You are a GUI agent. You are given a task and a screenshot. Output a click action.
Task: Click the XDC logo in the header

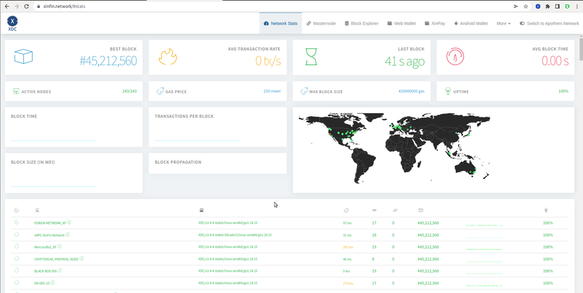(x=13, y=23)
